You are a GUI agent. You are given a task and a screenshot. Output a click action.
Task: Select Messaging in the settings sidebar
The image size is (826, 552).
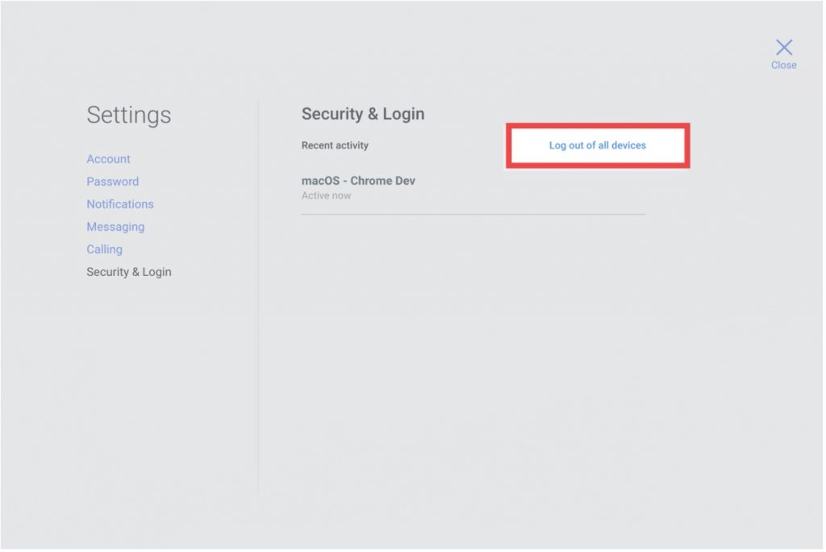(x=115, y=227)
